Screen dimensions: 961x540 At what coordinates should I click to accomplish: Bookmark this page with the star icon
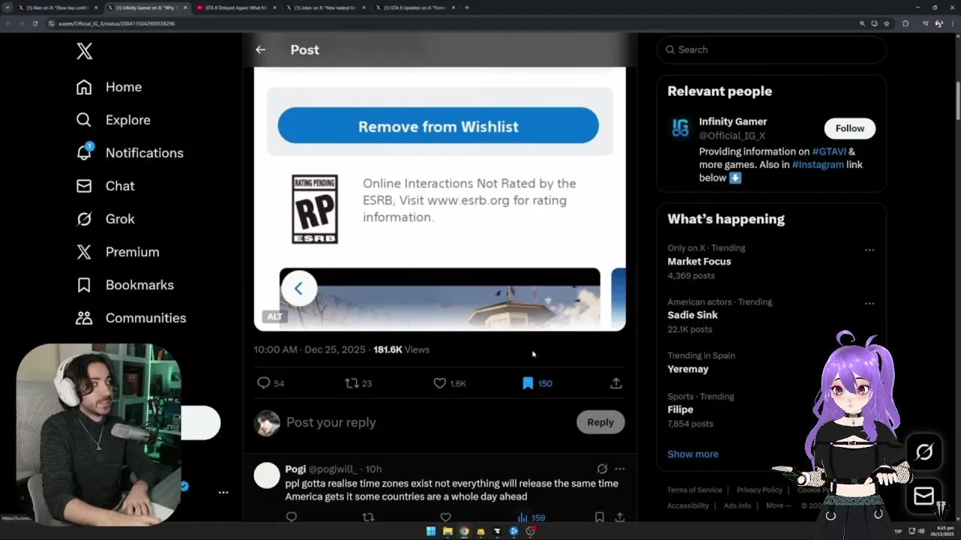click(x=886, y=23)
